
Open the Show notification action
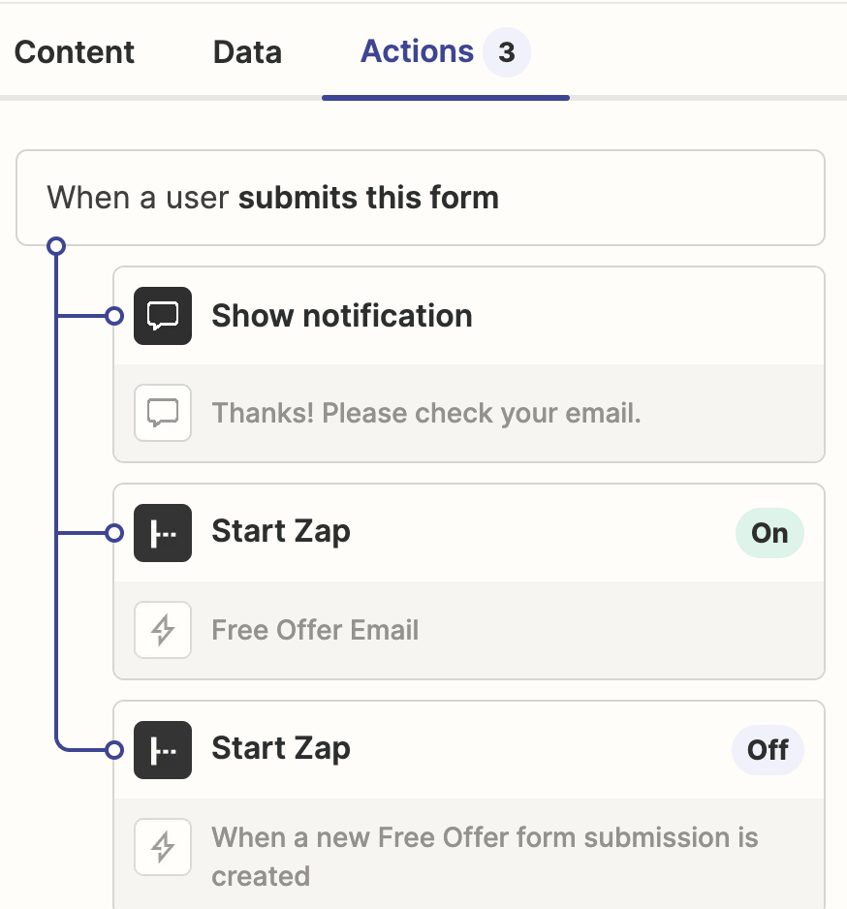(x=342, y=316)
